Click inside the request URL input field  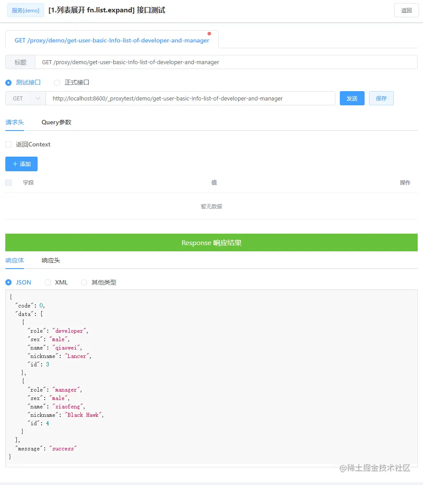[x=190, y=98]
